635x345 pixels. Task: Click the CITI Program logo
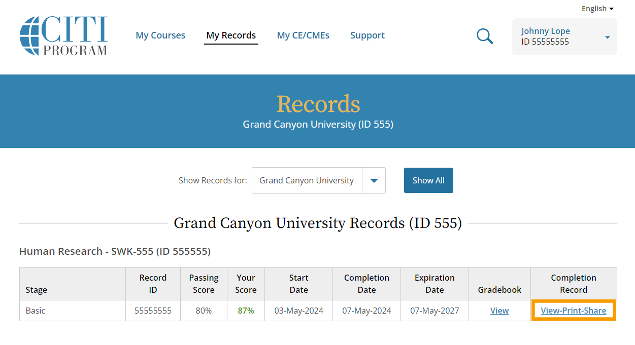[63, 35]
